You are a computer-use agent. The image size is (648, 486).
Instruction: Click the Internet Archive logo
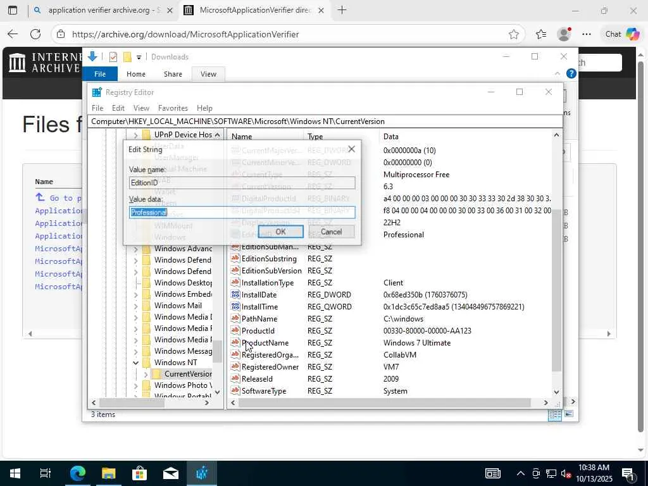click(x=45, y=63)
